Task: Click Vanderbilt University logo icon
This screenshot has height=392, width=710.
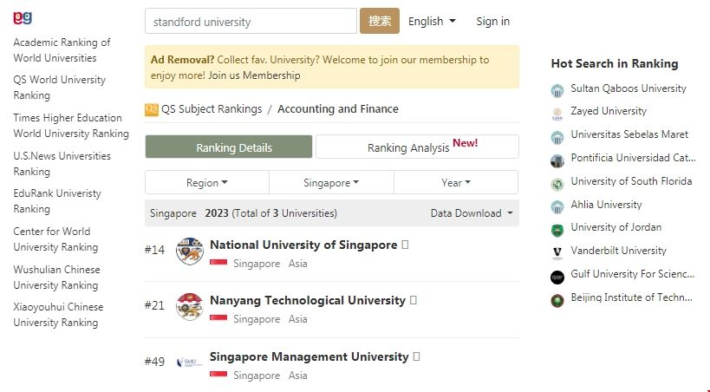Action: tap(557, 252)
